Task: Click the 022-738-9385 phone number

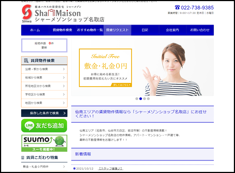Action: click(x=197, y=7)
